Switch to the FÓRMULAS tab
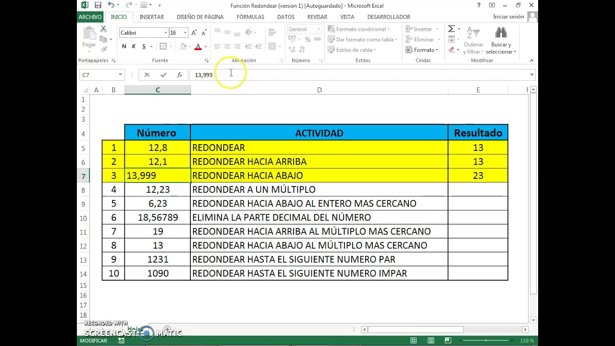The image size is (615, 346). coord(250,17)
